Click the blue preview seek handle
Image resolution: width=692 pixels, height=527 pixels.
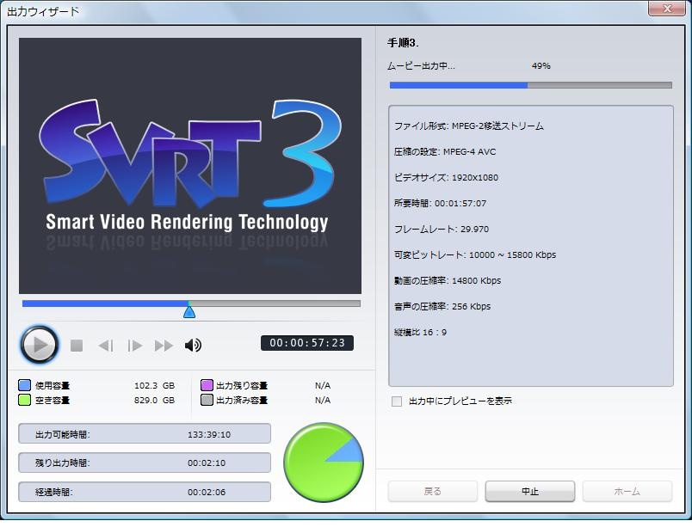pyautogui.click(x=189, y=311)
